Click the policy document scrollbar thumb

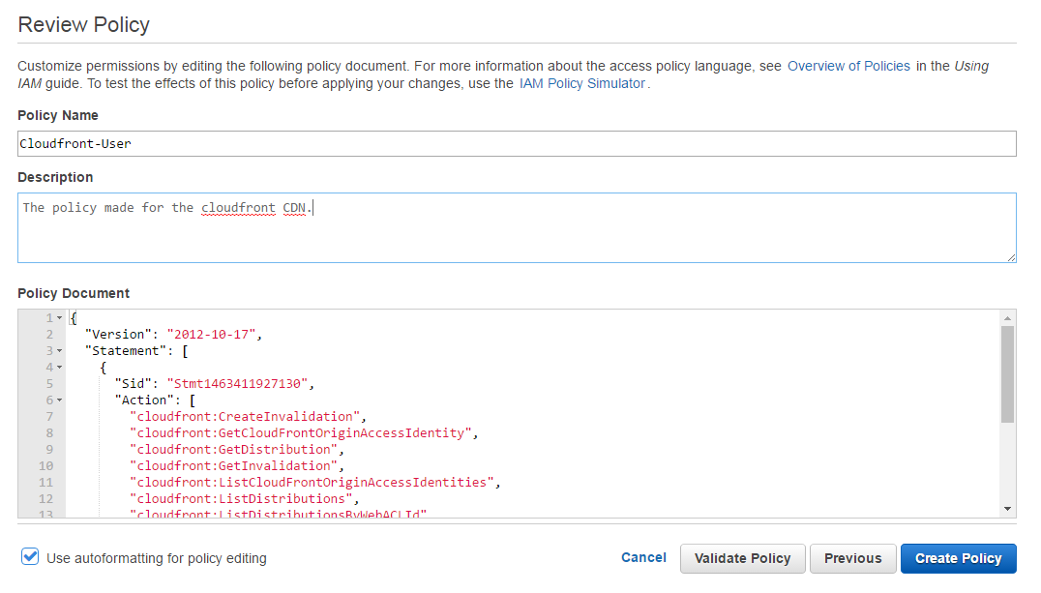point(1008,374)
